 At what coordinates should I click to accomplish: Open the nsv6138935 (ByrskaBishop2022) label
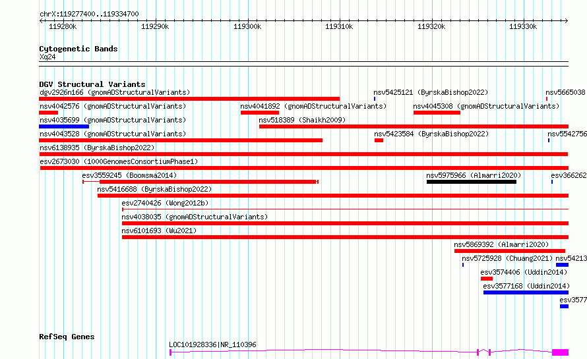point(97,148)
